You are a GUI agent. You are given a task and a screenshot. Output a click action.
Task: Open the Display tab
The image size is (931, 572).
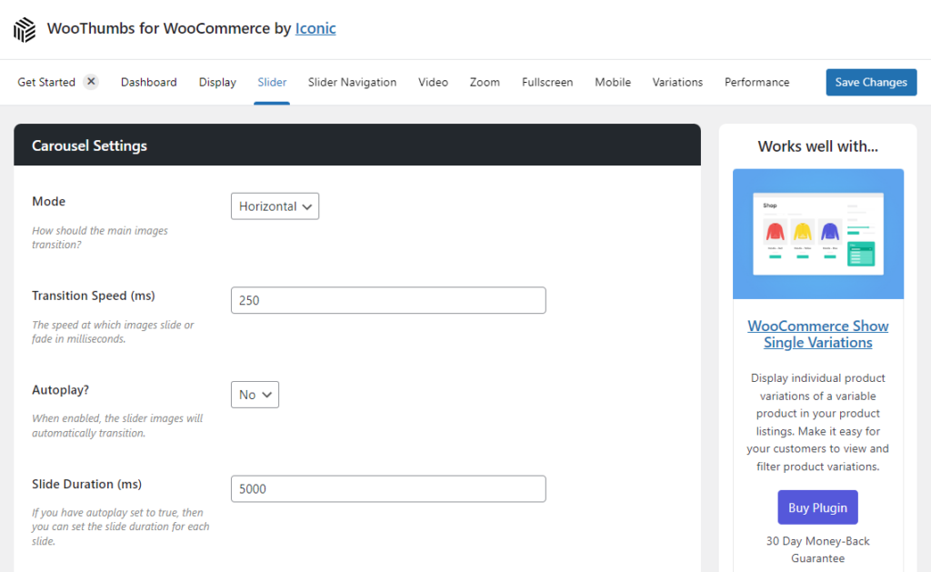[x=217, y=82]
